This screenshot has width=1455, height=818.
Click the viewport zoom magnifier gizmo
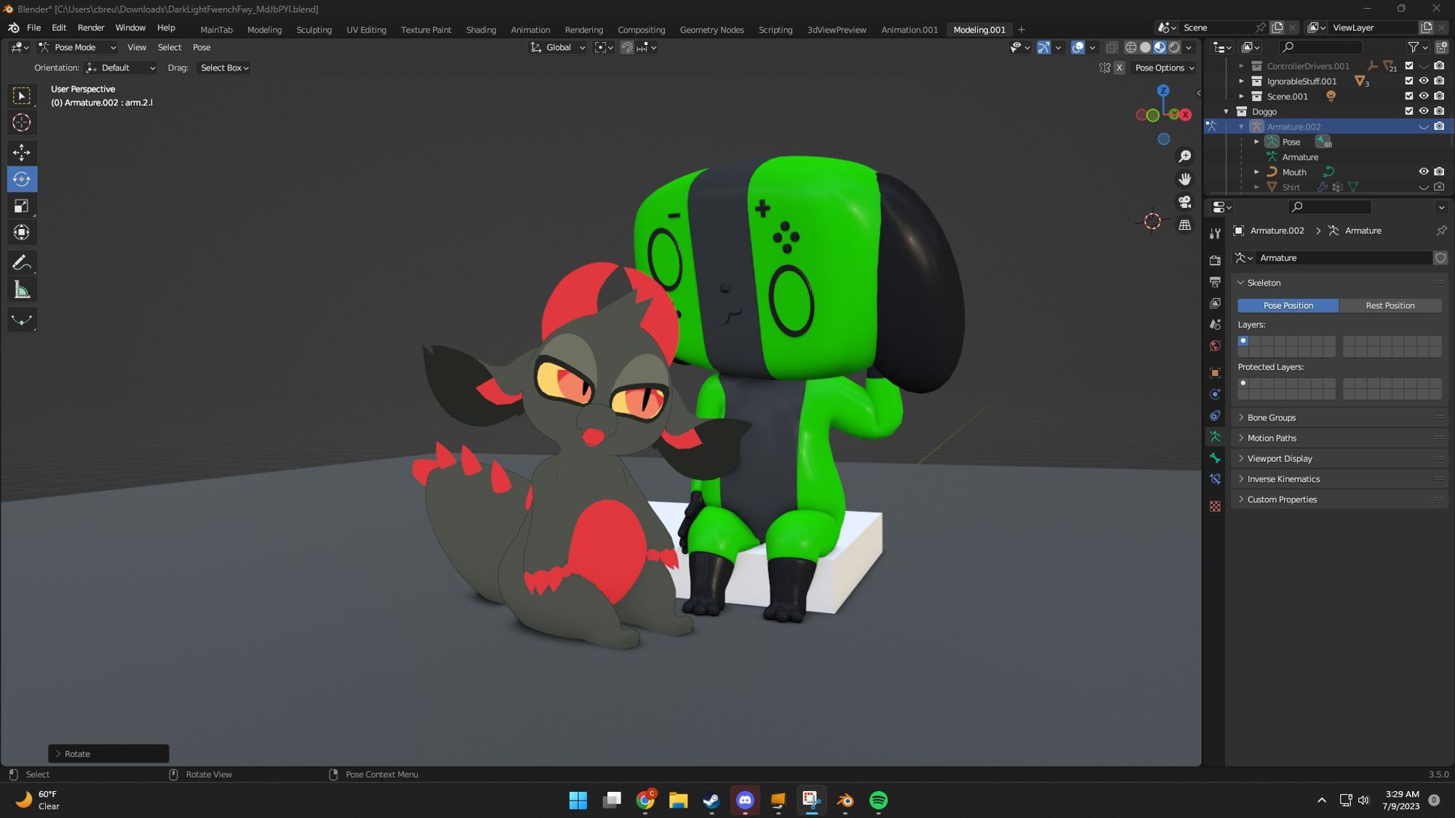1185,156
